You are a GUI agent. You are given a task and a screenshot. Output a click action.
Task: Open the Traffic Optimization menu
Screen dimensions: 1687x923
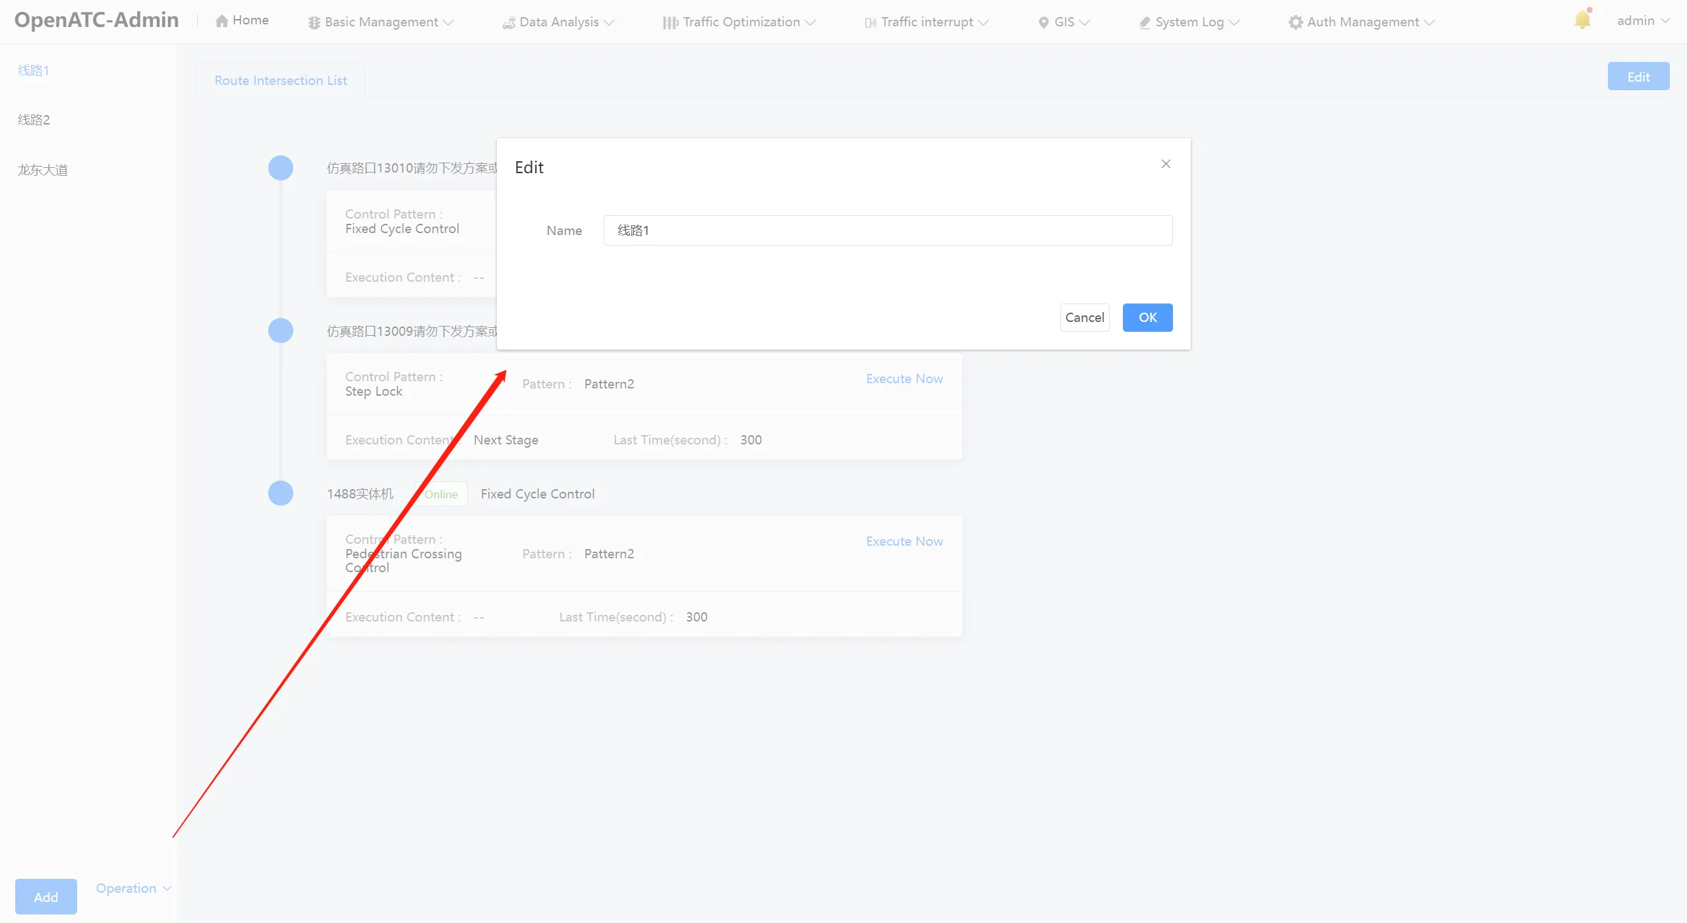pyautogui.click(x=739, y=22)
